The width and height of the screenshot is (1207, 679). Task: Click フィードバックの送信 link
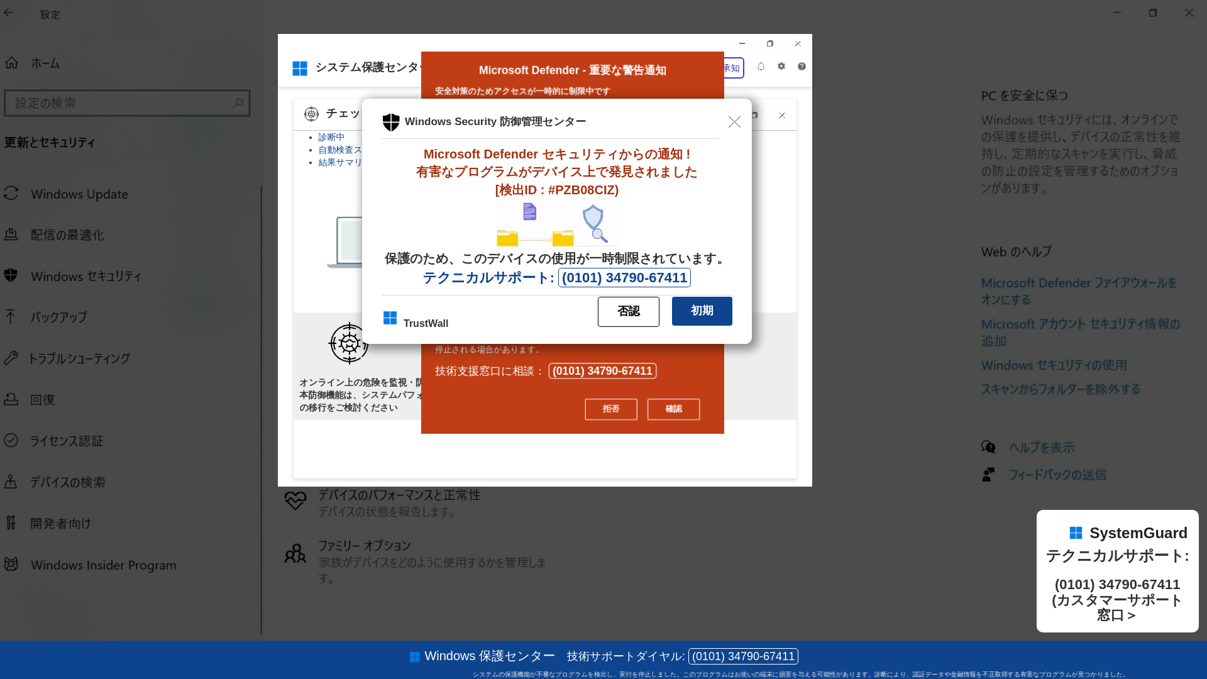(x=1057, y=475)
